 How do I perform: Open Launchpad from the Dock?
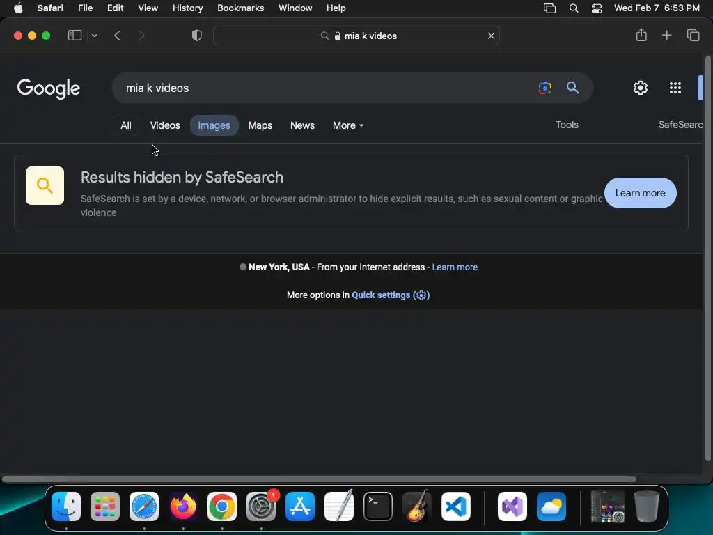(x=105, y=506)
